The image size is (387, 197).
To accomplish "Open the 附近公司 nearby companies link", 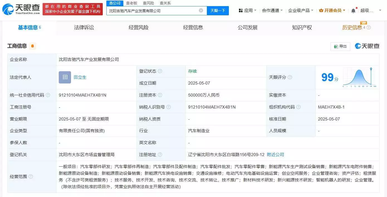I will click(275, 155).
